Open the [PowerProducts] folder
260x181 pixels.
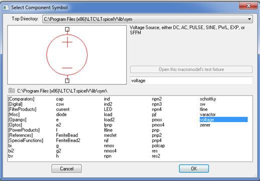pyautogui.click(x=24, y=130)
